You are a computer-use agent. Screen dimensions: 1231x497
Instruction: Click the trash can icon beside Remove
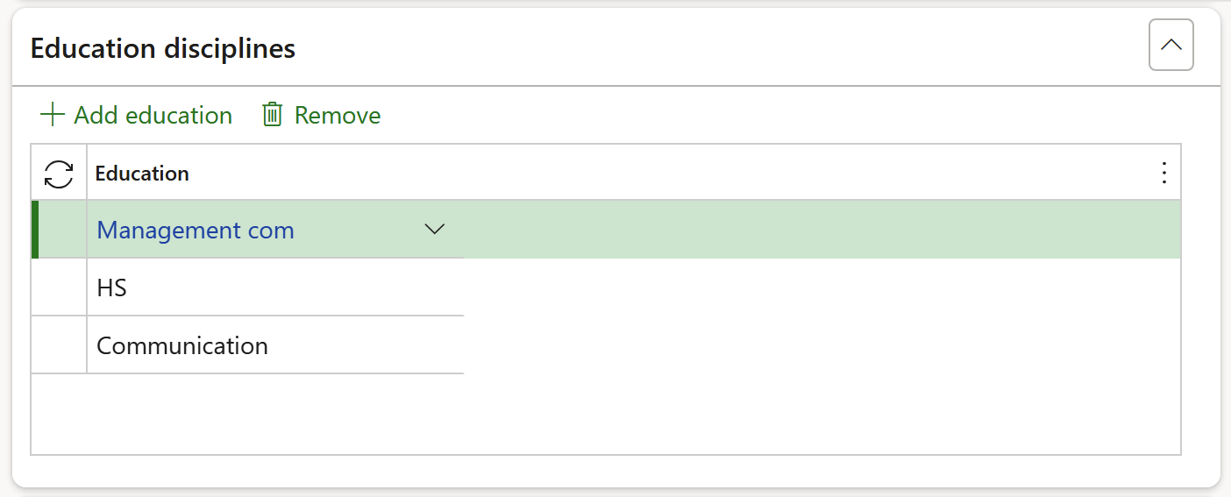click(x=273, y=115)
